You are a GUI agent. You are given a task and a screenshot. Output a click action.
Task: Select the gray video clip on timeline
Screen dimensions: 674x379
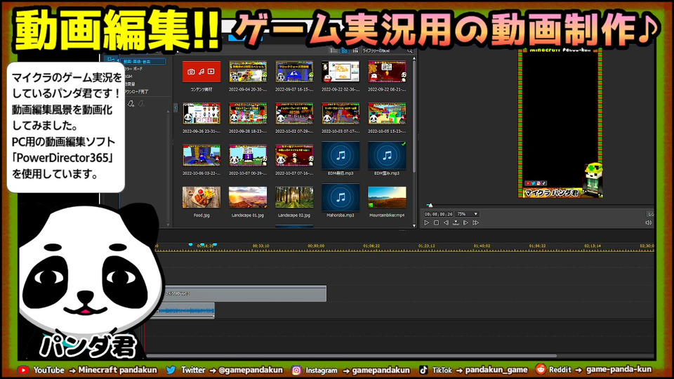point(245,293)
